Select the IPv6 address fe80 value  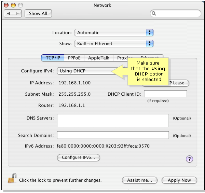coord(103,146)
